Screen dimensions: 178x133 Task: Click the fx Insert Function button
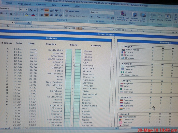[x=29, y=23]
